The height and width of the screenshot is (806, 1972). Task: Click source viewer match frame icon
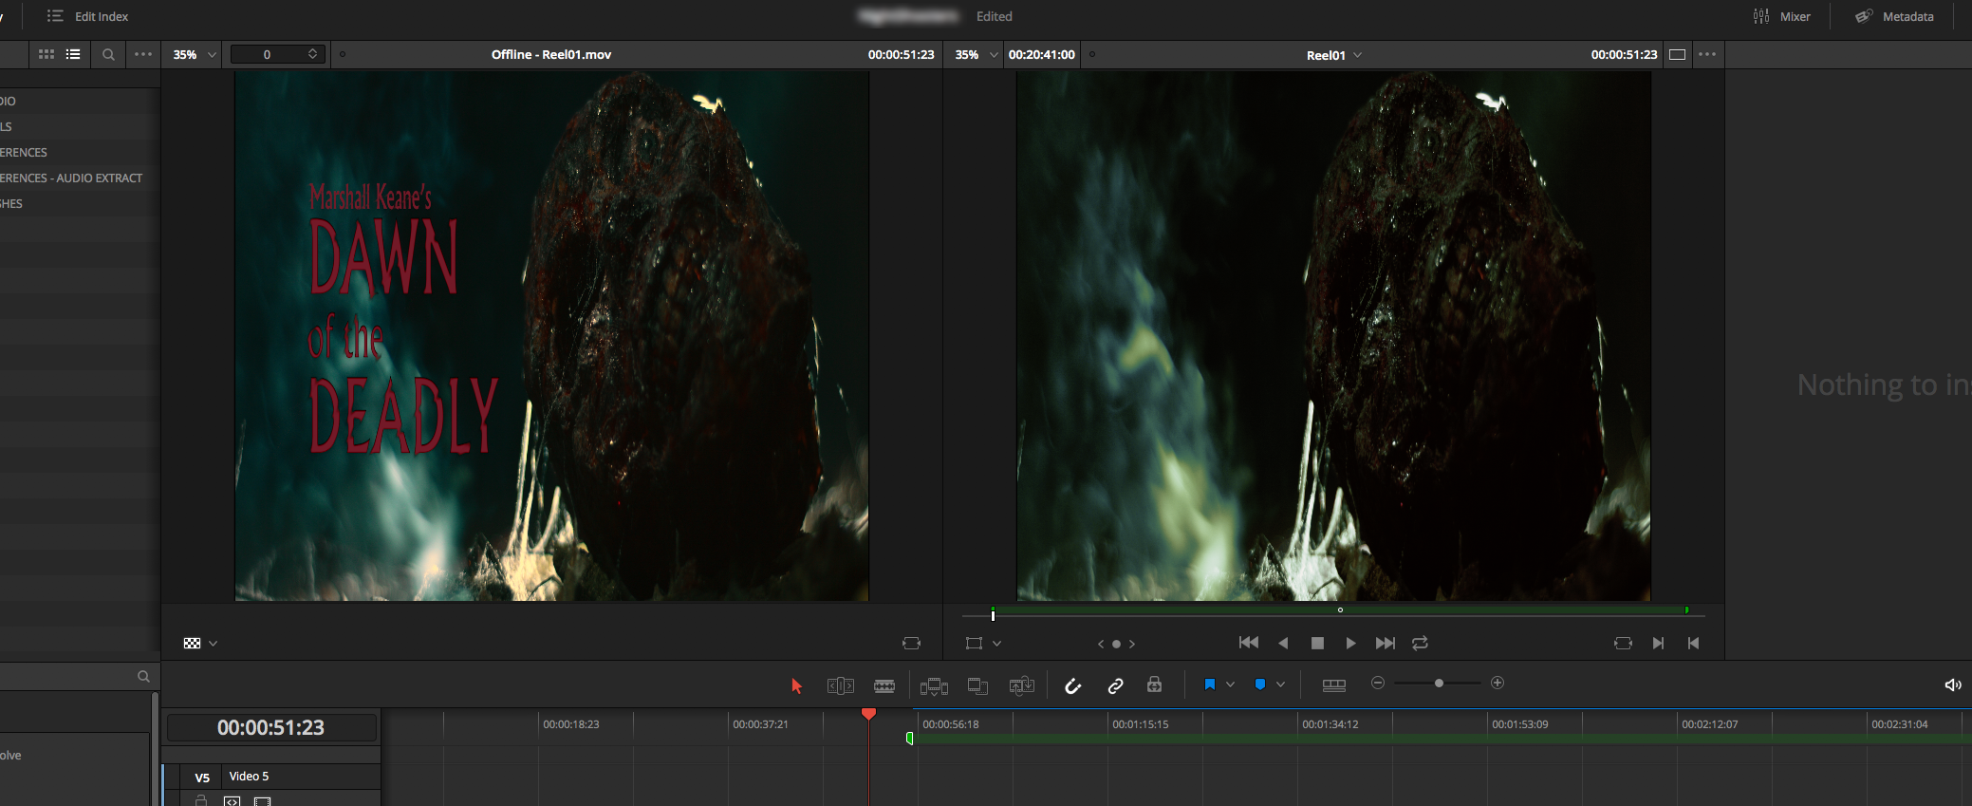911,643
